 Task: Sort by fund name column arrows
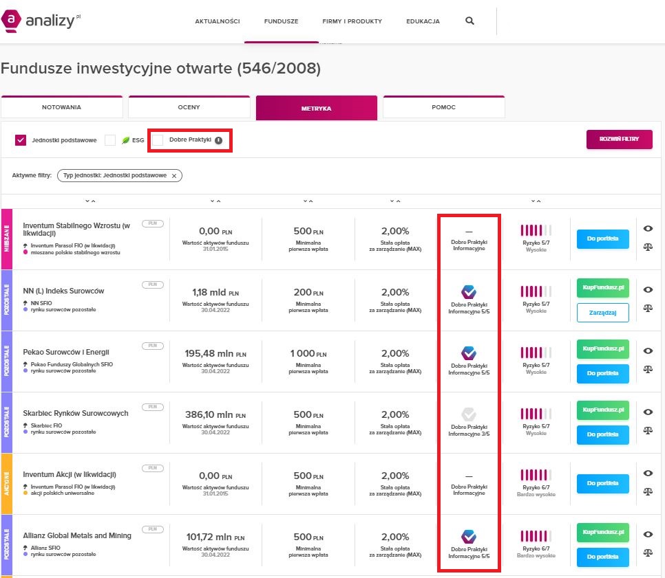(90, 201)
